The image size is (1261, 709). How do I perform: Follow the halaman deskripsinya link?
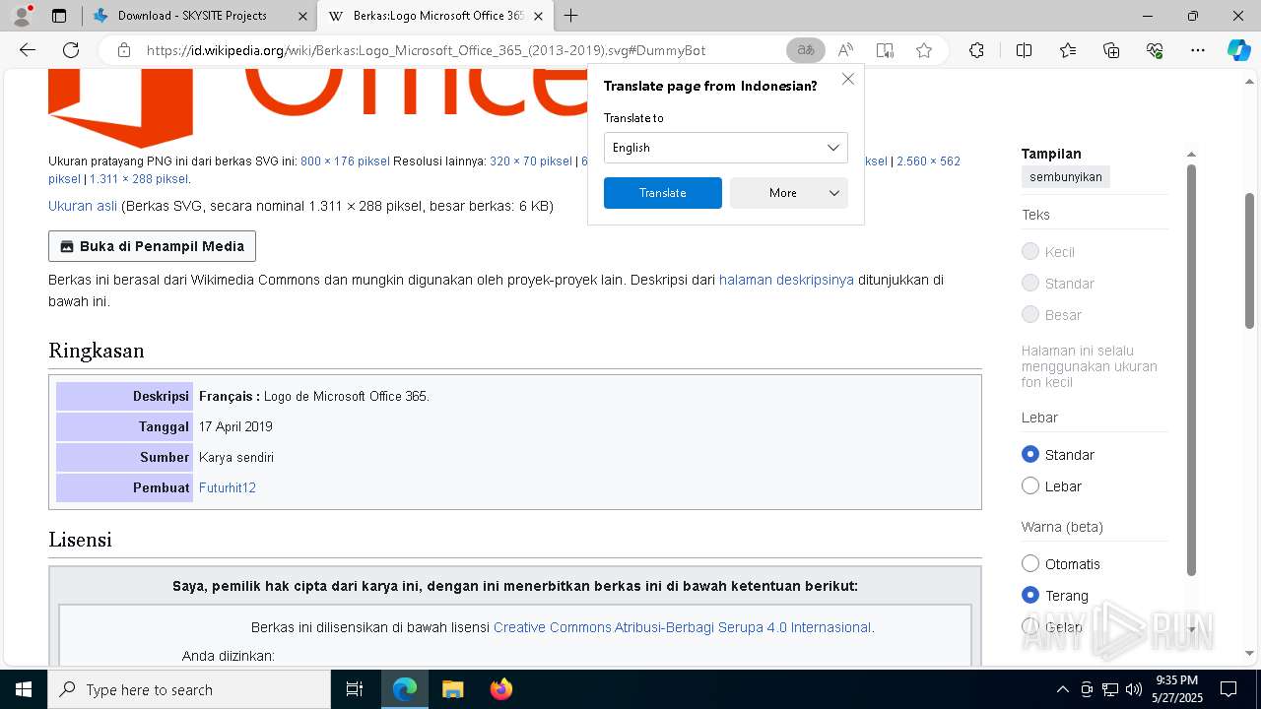click(x=786, y=280)
